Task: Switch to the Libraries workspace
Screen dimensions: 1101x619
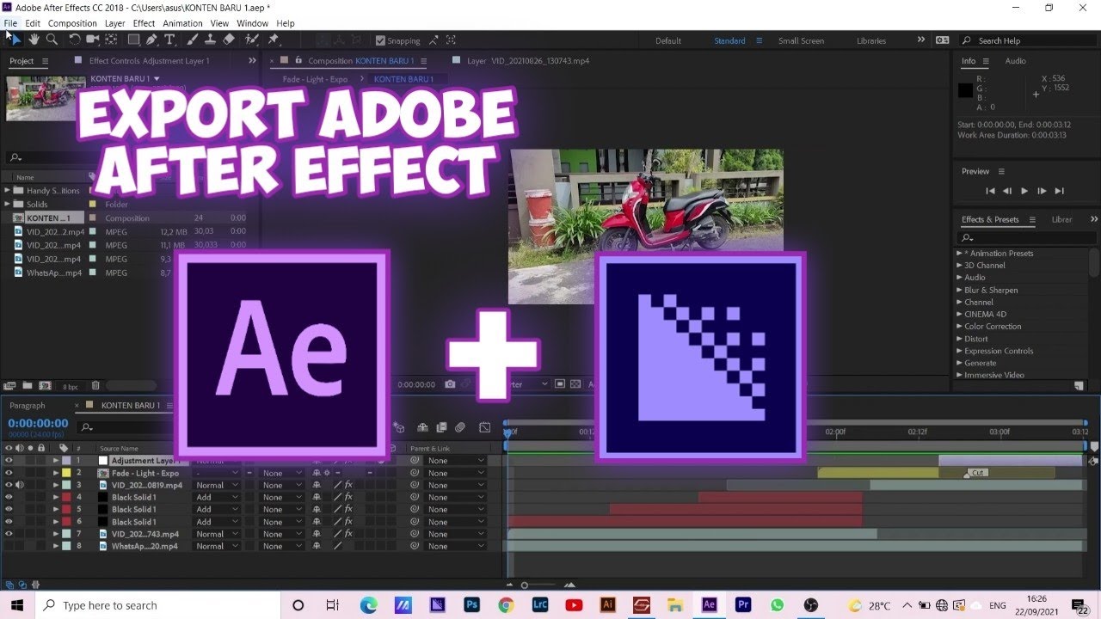Action: 871,40
